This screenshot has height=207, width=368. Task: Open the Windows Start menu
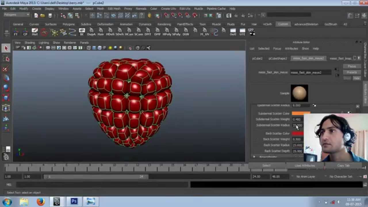[x=7, y=201]
